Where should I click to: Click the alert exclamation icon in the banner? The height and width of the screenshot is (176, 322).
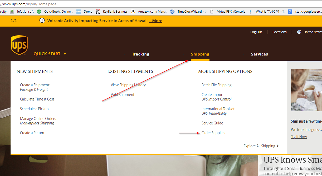pyautogui.click(x=42, y=21)
